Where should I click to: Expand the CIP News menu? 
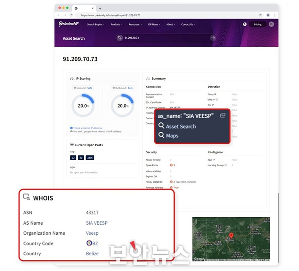(154, 24)
